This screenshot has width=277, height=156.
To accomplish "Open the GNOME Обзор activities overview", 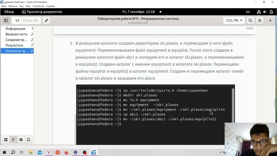I will 9,12.
